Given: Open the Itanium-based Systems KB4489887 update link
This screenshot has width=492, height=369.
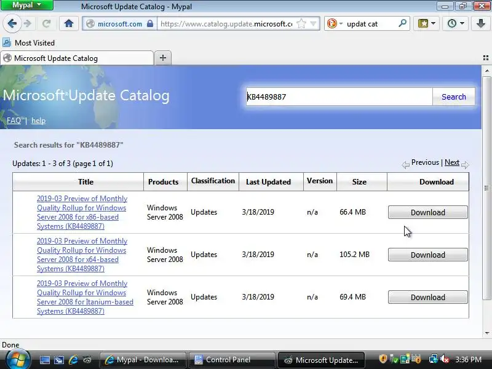Looking at the screenshot, I should tap(85, 297).
